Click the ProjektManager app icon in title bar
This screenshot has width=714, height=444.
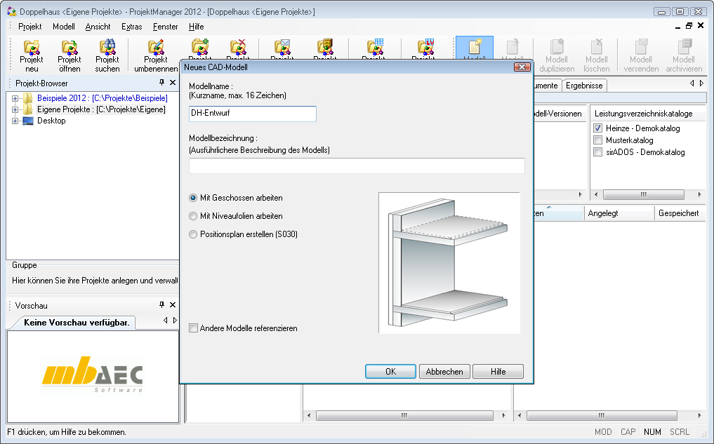(11, 11)
